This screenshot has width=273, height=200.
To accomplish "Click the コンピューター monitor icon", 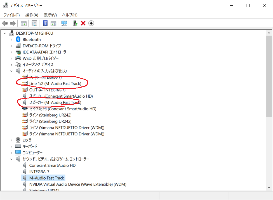I will (18, 152).
